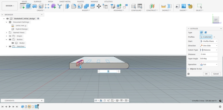Expand the Origin folder

pos(6,36)
